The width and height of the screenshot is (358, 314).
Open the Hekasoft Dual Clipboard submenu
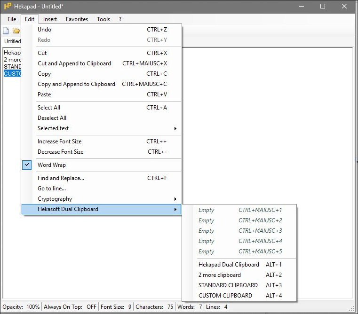(101, 209)
